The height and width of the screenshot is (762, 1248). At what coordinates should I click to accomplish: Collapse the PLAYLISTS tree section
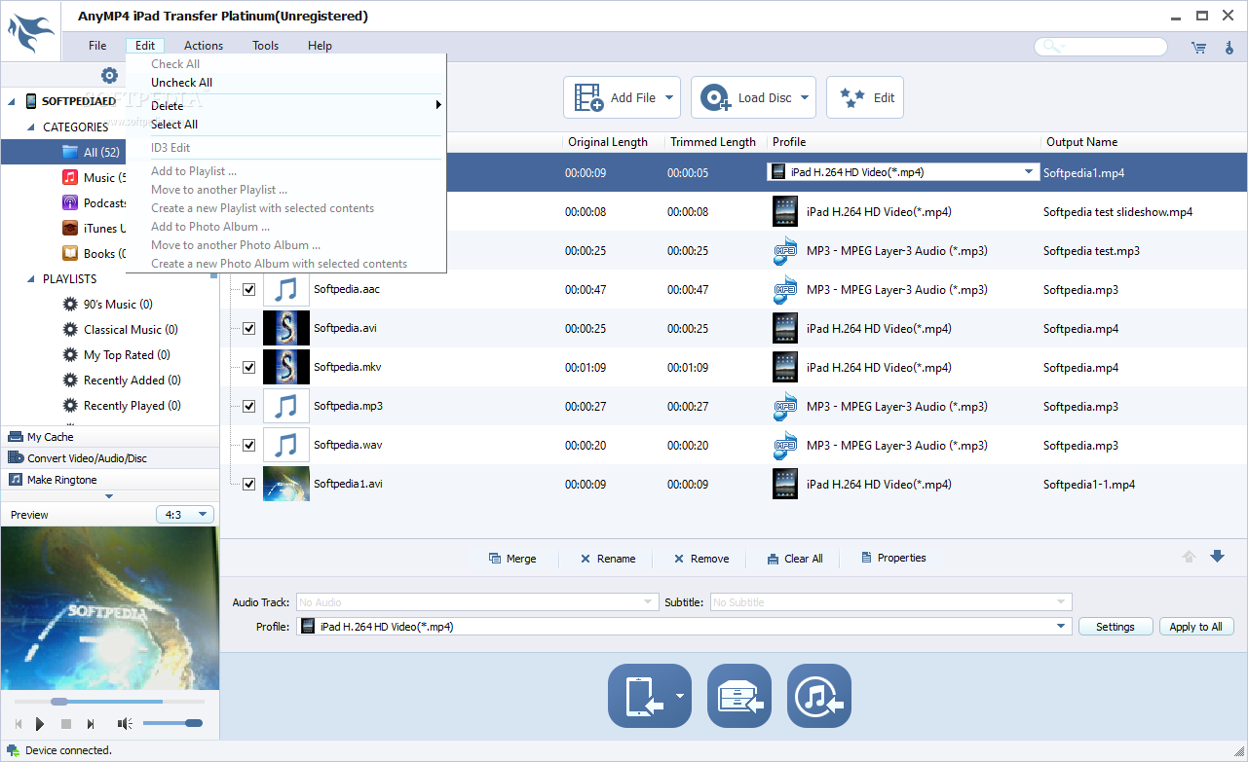tap(29, 278)
